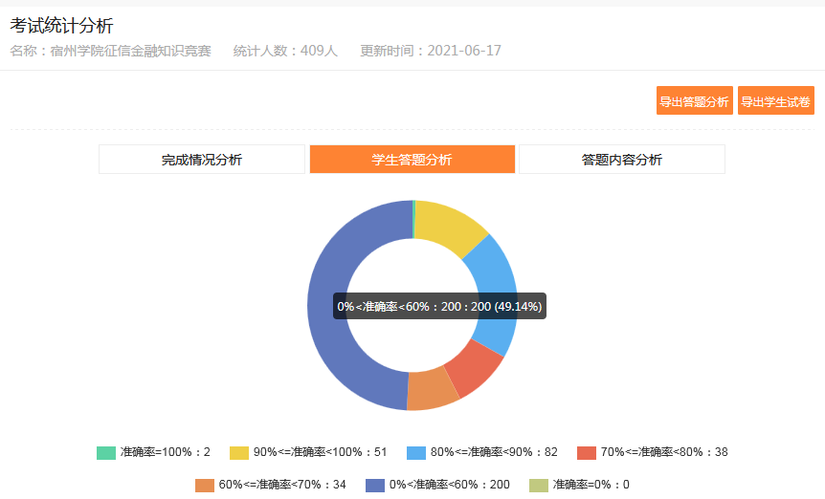Click the 导出学生试卷 export button
825x499 pixels.
coord(775,101)
